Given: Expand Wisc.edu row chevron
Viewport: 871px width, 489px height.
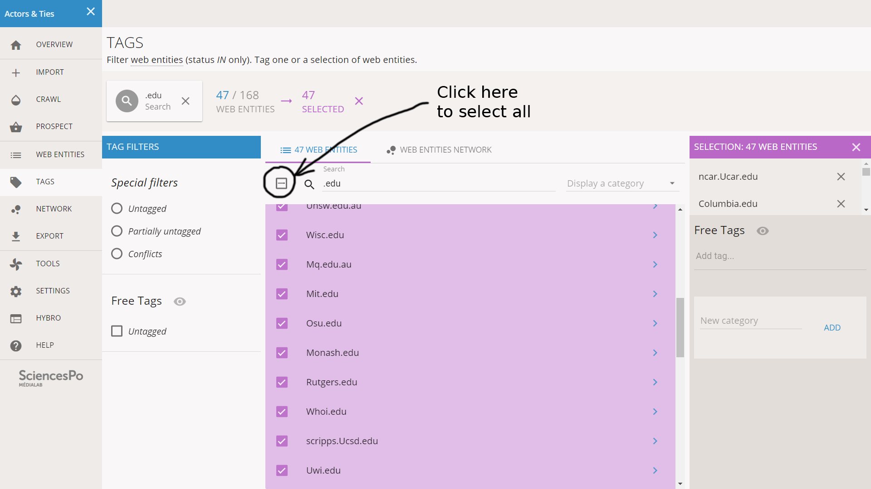Looking at the screenshot, I should click(655, 235).
